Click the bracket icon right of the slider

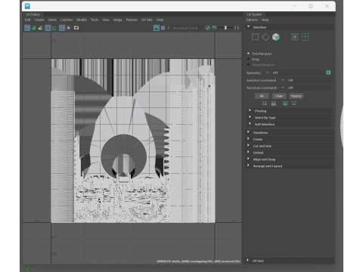[x=236, y=28]
